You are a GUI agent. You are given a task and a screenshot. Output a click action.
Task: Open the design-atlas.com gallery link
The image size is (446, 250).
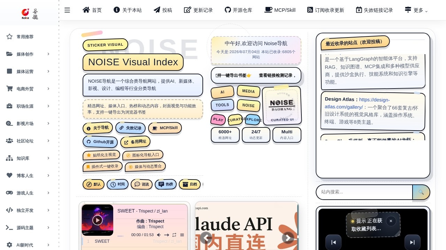(x=357, y=103)
